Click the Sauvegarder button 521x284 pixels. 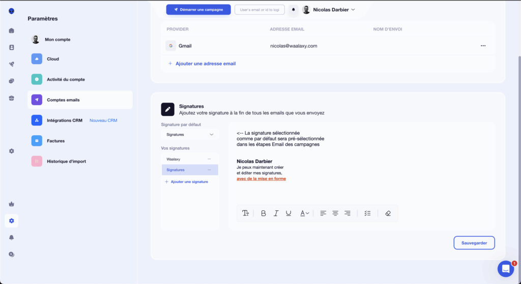(474, 243)
